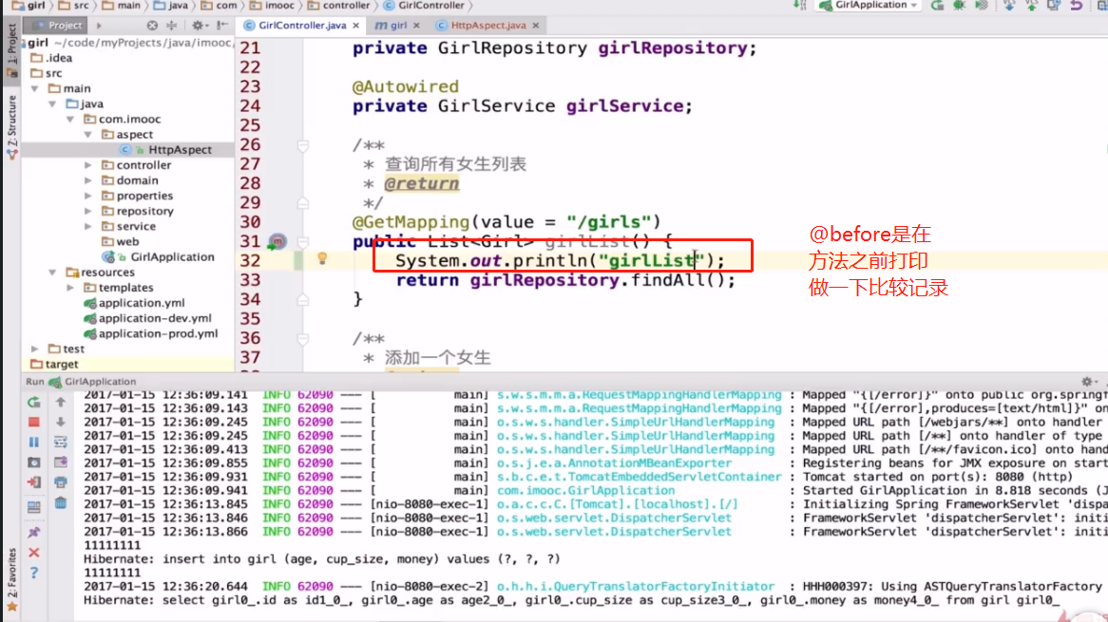
Task: Fold the Javadoc comment at line 26
Action: pos(302,145)
